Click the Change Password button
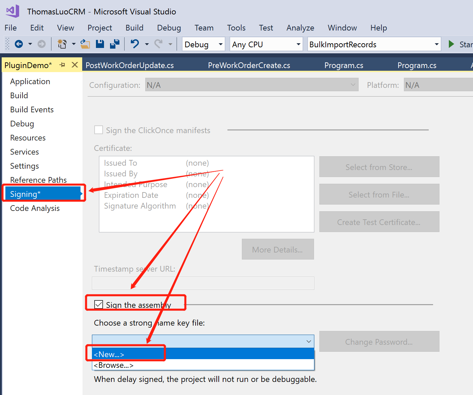Screen dimensions: 473x395 (x=379, y=341)
